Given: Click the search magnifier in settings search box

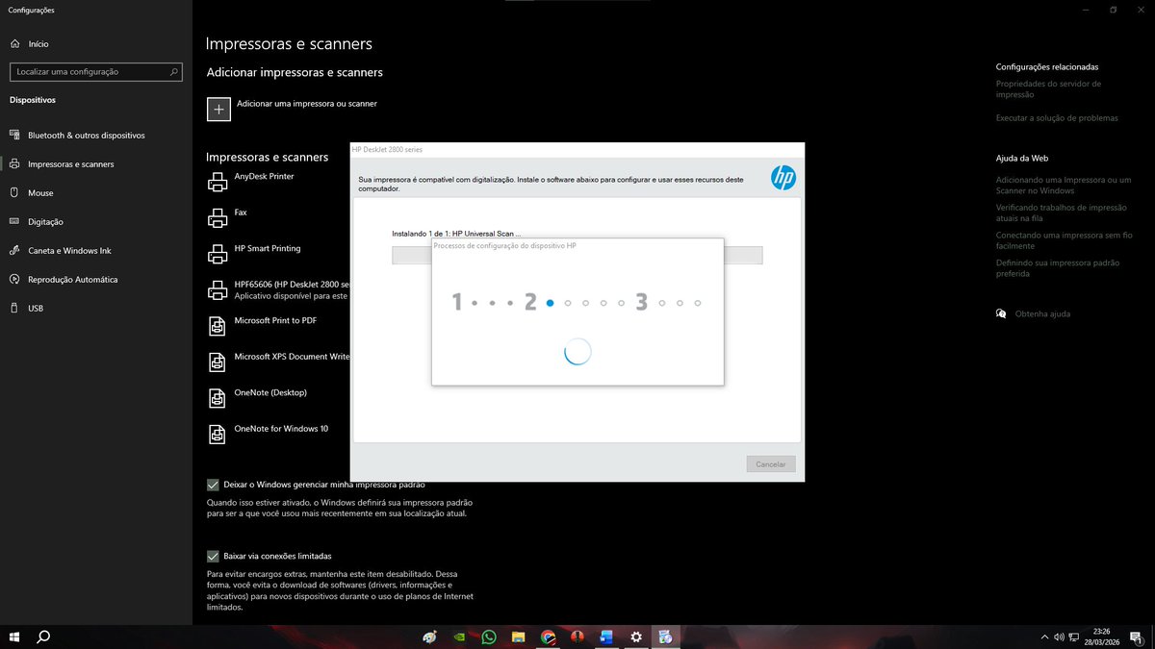Looking at the screenshot, I should [174, 71].
